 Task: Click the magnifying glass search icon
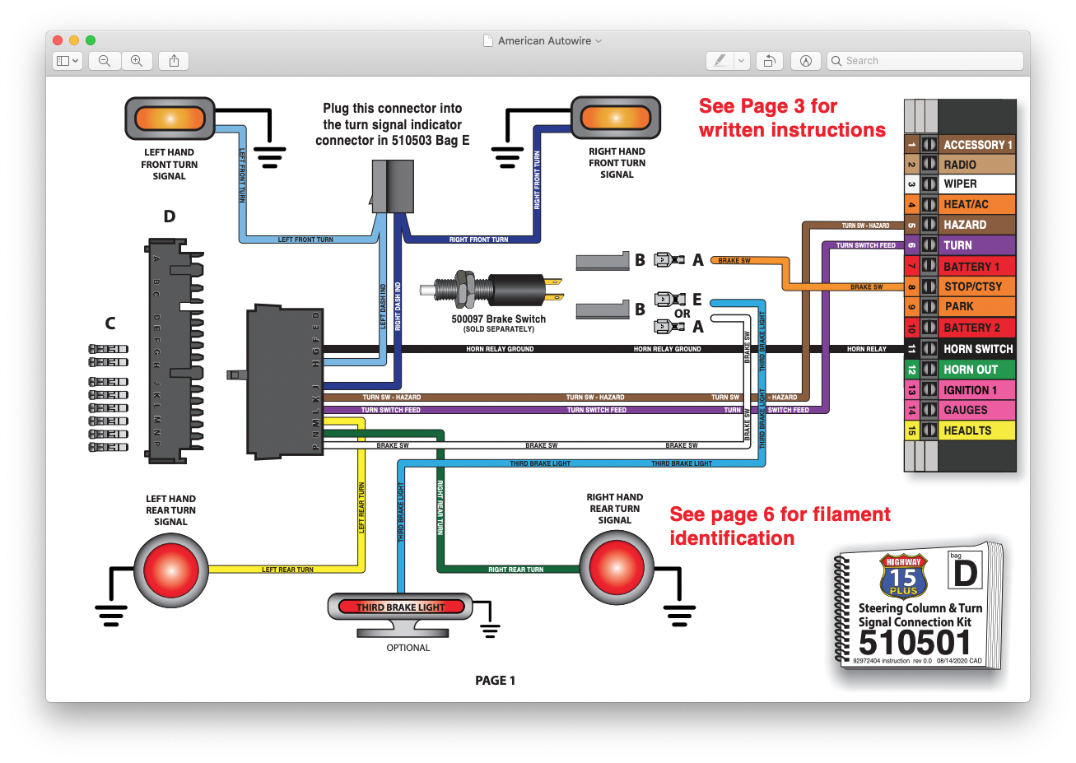(836, 61)
